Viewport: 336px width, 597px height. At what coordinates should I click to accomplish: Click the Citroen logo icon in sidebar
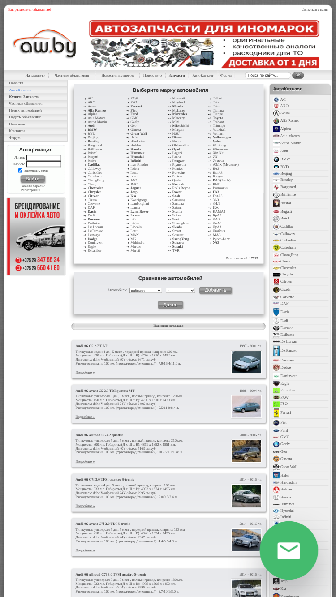tap(276, 282)
